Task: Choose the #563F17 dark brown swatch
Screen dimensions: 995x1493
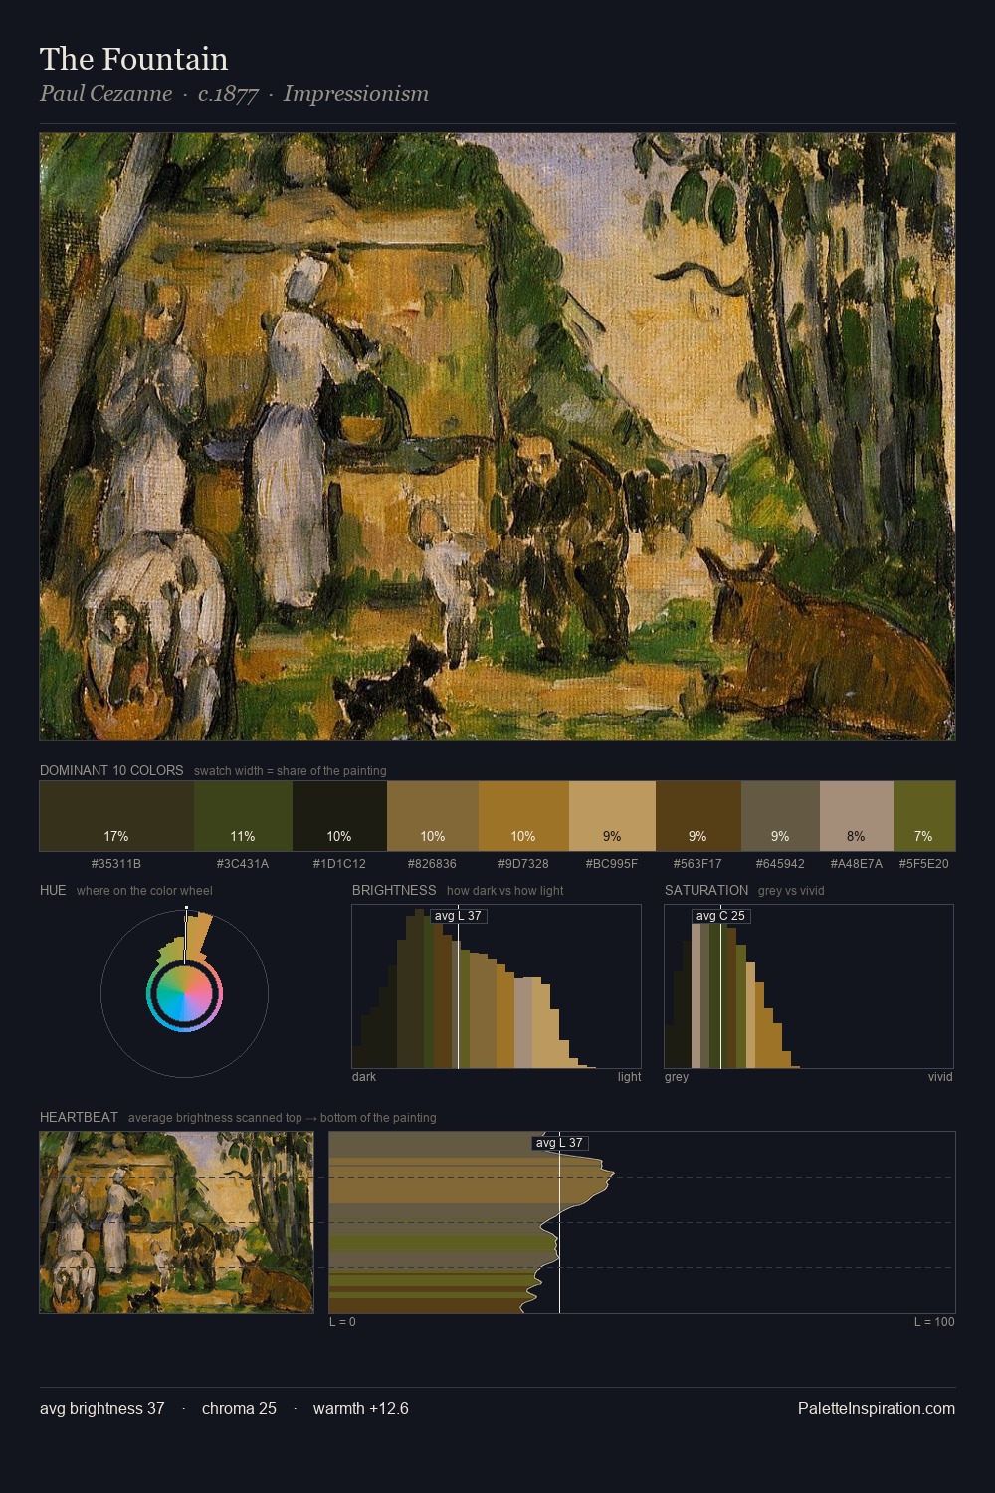Action: click(x=698, y=816)
